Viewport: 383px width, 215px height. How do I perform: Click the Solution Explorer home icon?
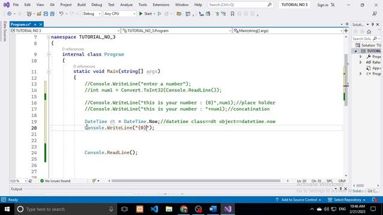coord(369,32)
